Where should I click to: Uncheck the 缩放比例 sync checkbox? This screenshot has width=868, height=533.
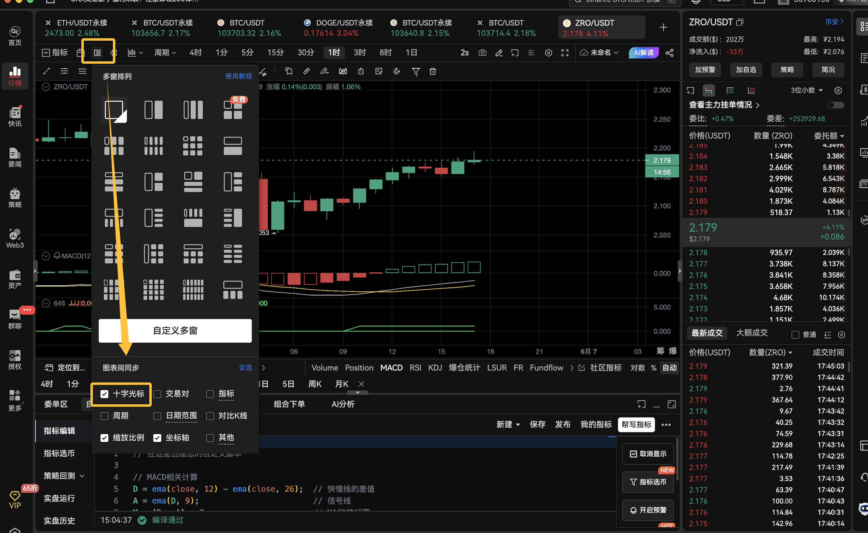tap(104, 438)
